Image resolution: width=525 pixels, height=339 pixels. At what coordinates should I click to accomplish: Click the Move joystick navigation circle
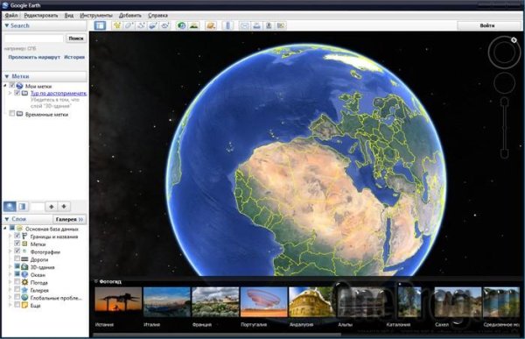coord(504,82)
